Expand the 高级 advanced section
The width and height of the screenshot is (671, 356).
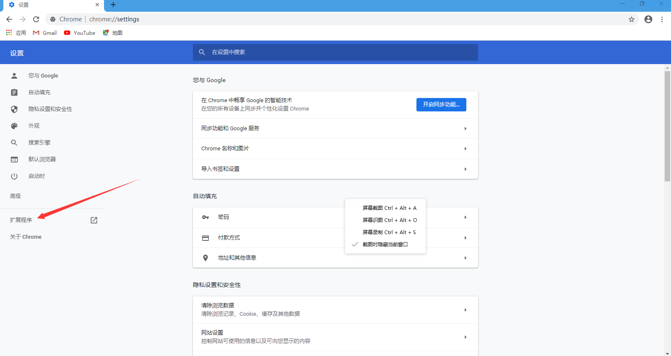(x=16, y=196)
